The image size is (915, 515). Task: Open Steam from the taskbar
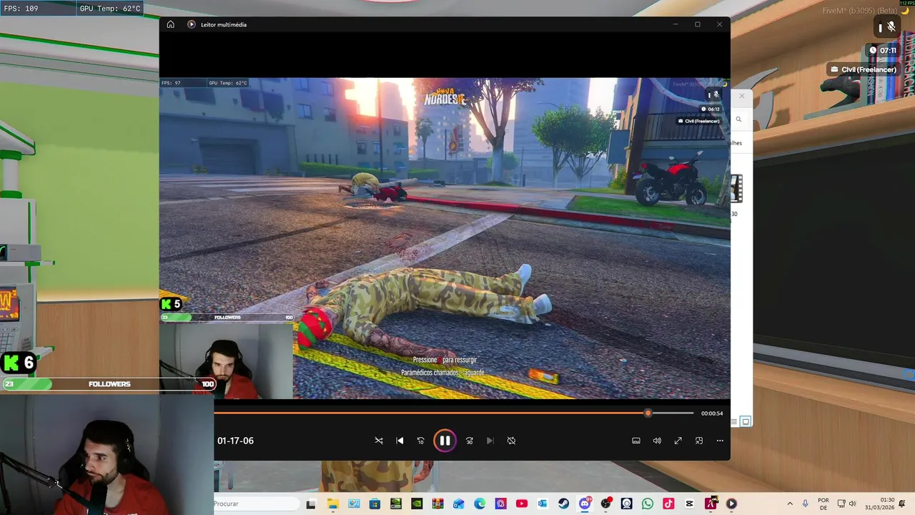[x=564, y=504]
